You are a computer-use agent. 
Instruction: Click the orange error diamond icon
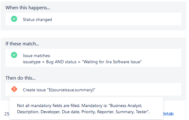tap(14, 89)
